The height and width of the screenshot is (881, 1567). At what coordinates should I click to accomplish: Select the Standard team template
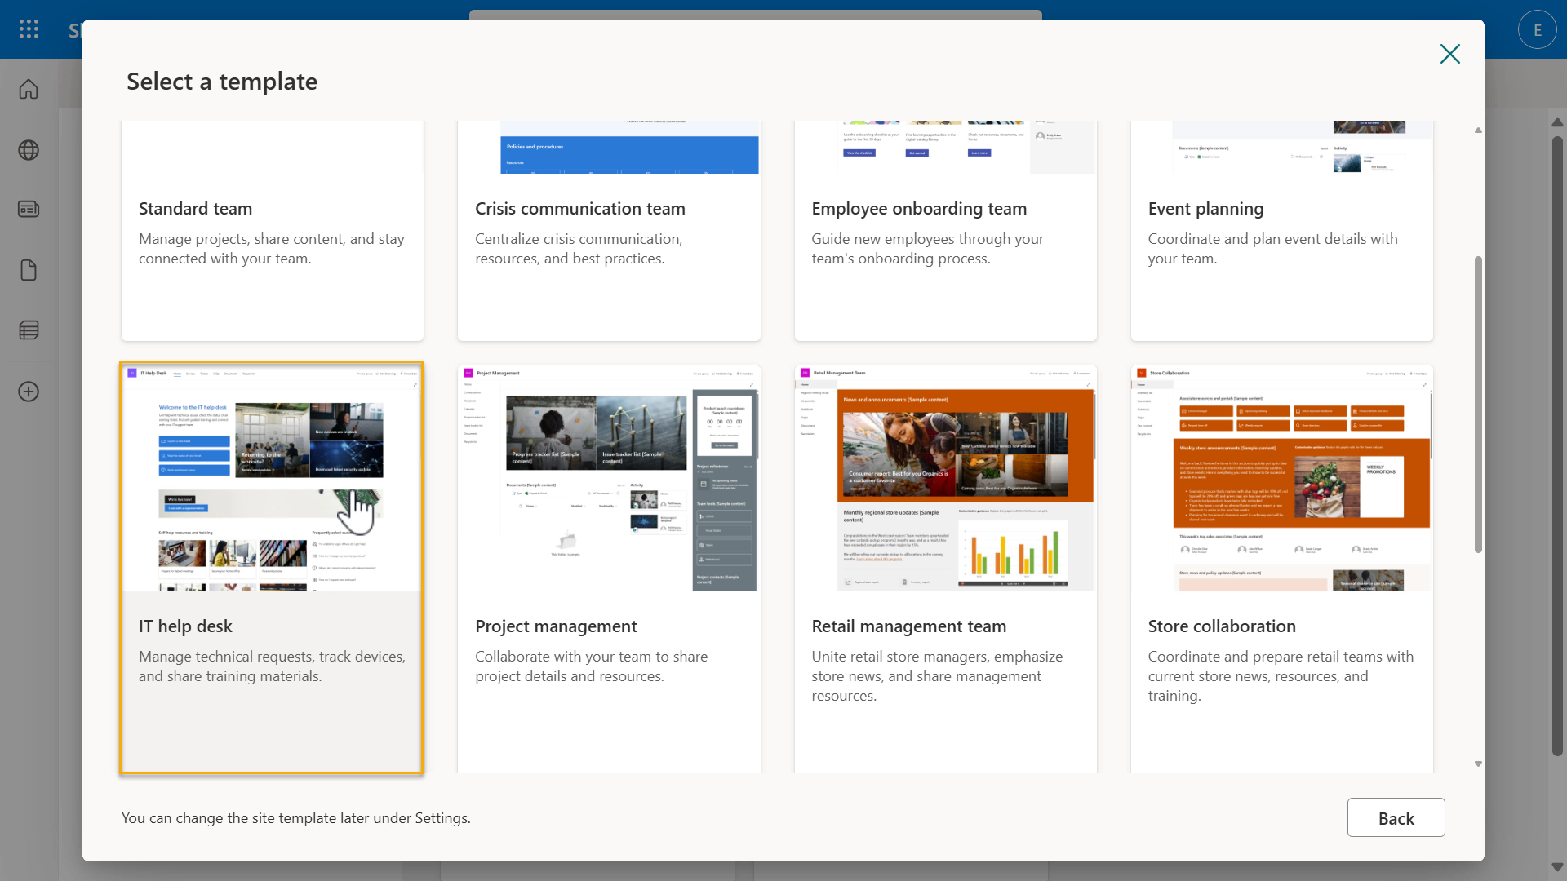(272, 230)
